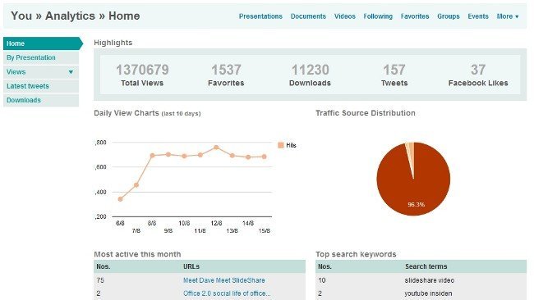Click the URLs column header
Screen dimensions: 534x300
pos(191,266)
